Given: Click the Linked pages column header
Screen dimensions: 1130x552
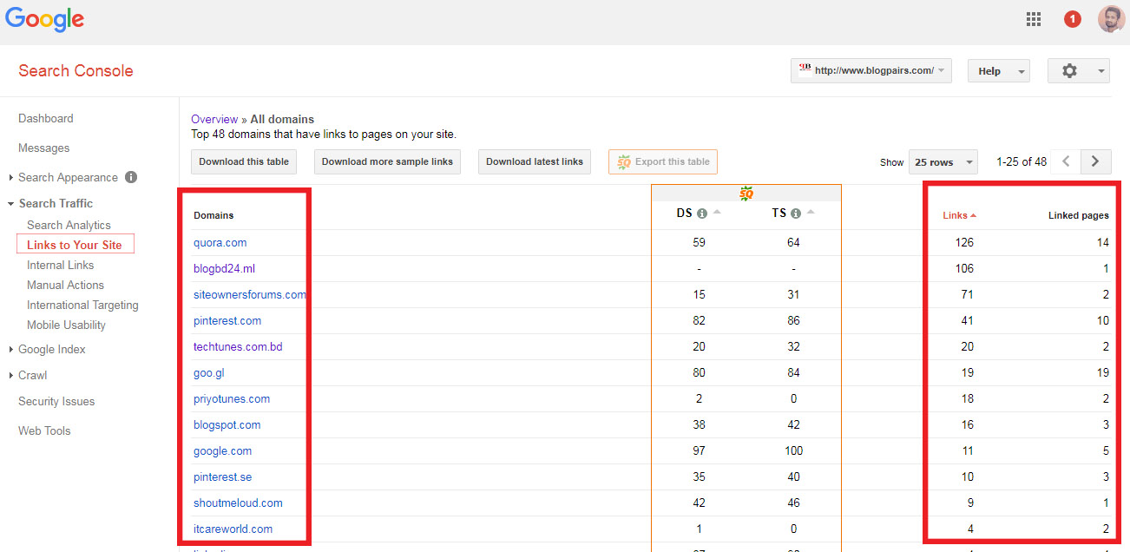Looking at the screenshot, I should coord(1079,215).
